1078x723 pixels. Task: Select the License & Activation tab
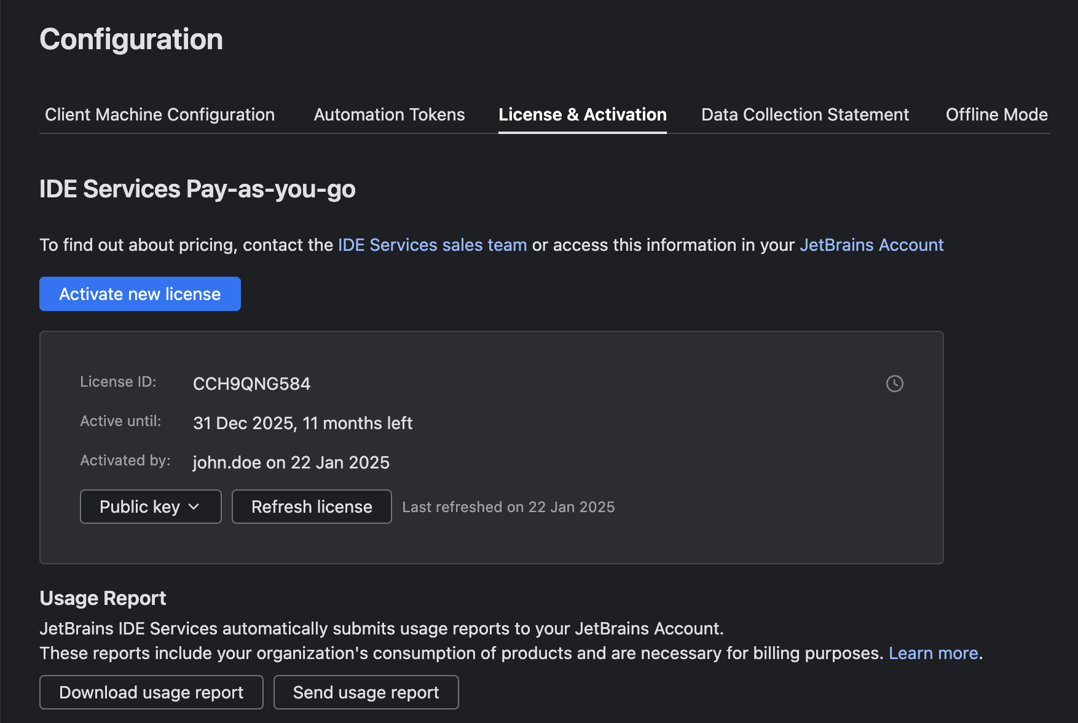[x=582, y=114]
